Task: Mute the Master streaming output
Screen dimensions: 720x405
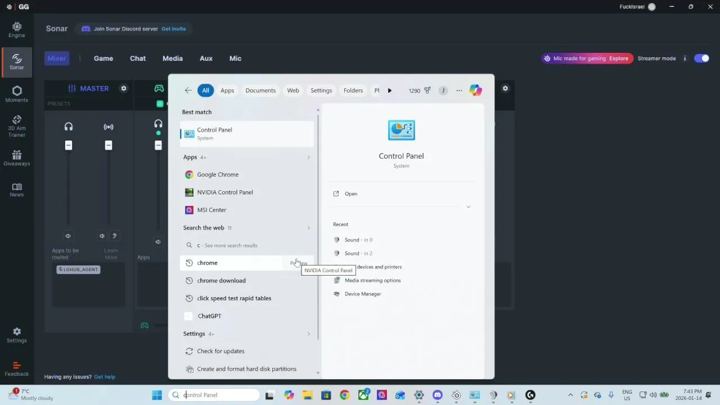Action: point(102,236)
